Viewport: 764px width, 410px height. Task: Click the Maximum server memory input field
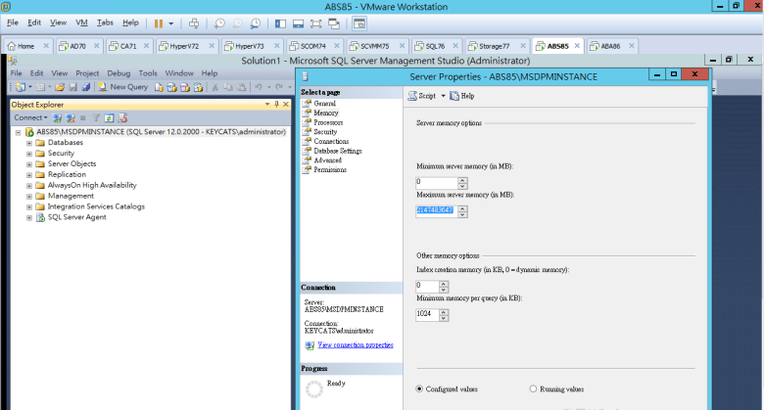[436, 209]
